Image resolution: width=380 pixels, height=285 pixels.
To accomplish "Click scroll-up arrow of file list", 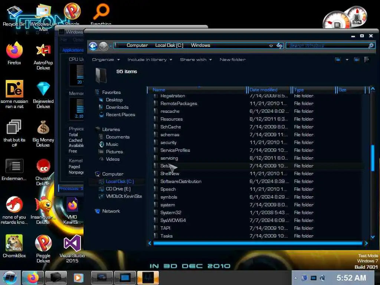I will pos(373,89).
